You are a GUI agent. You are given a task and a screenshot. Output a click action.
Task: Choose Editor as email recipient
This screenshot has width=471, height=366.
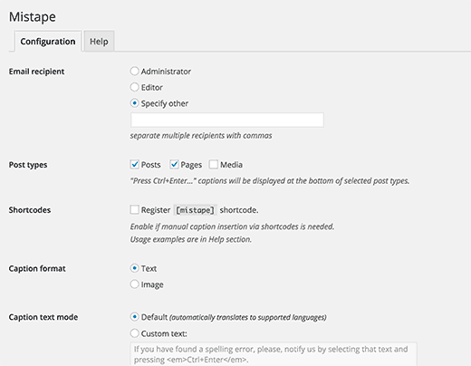point(134,87)
